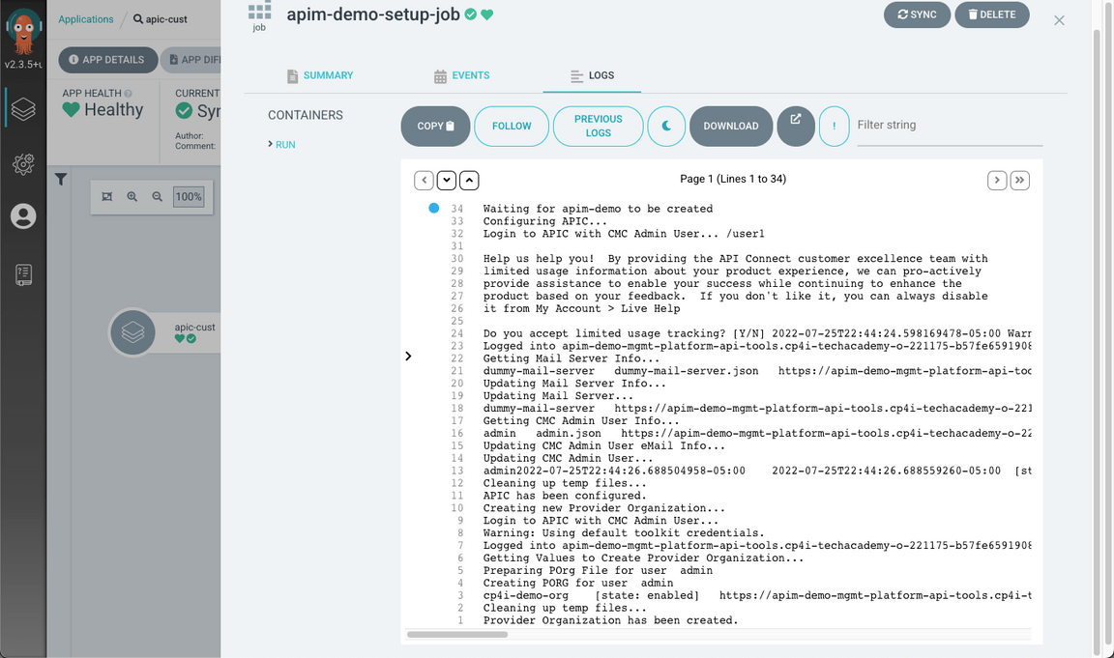Screen dimensions: 1114x658
Task: Click the FOLLOW logs toggle button
Action: point(512,127)
